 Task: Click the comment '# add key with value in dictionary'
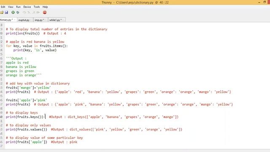tap(38, 84)
